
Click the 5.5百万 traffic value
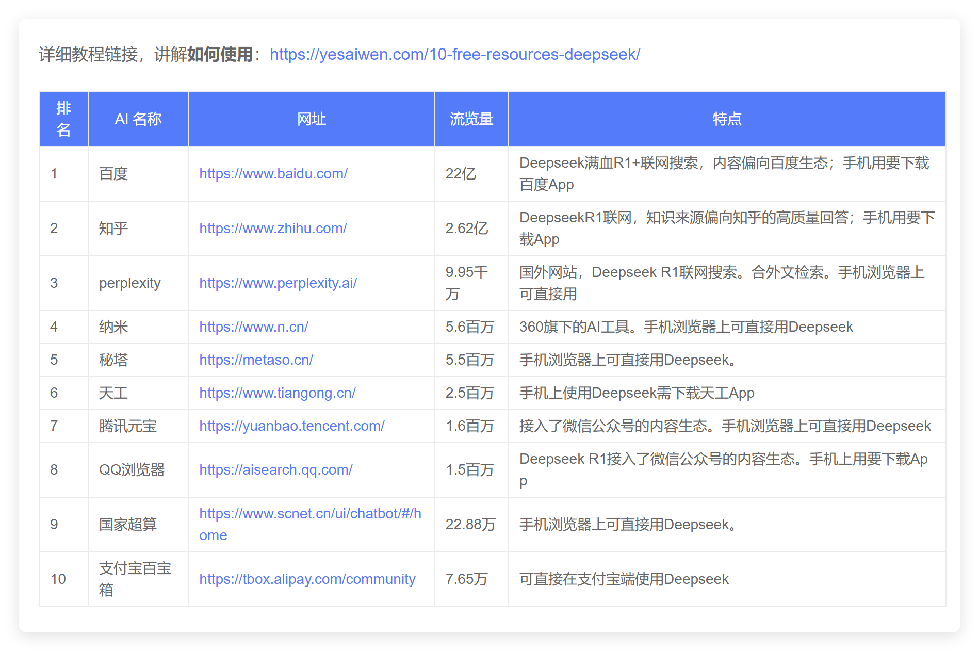[470, 360]
